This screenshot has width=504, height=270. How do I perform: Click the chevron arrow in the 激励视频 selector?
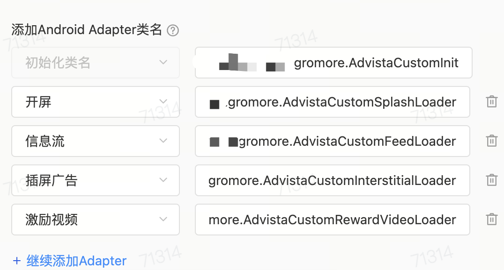[x=163, y=220]
